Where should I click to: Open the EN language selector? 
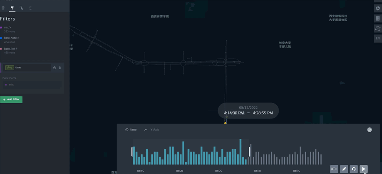point(377,39)
